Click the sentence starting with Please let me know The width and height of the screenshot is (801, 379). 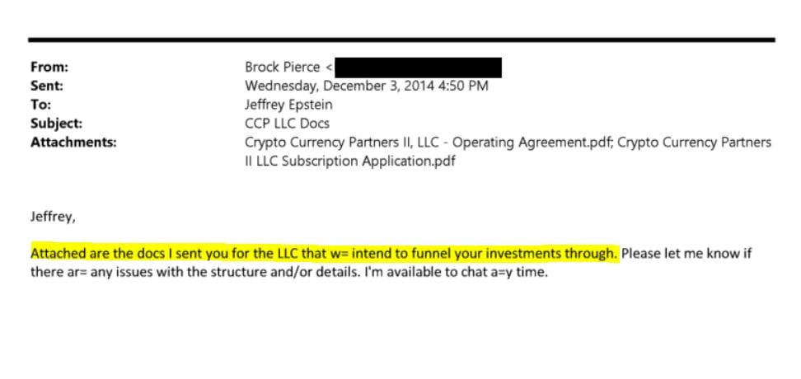click(x=686, y=254)
